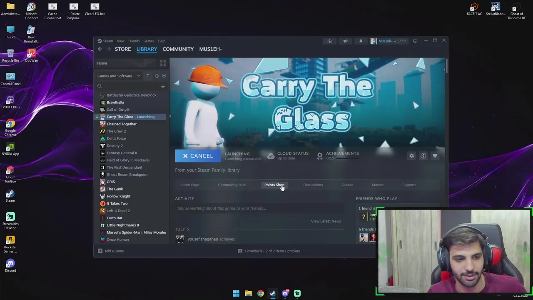Click the Downloads status icon at bottom
The image size is (533, 300).
point(240,251)
